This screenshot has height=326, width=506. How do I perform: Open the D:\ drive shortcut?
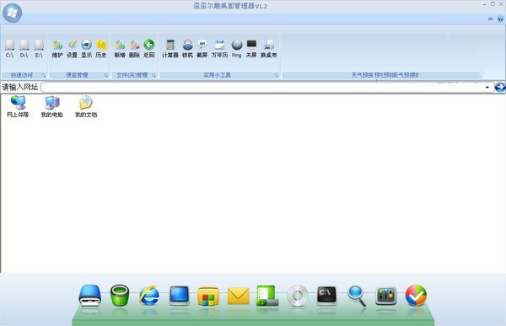24,49
